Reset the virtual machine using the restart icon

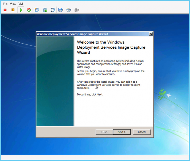[29, 10]
